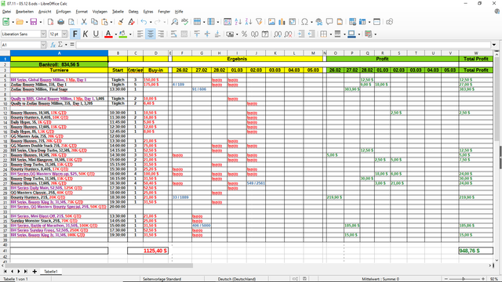The width and height of the screenshot is (502, 282).
Task: Open headers and footers icon
Action: point(340,22)
